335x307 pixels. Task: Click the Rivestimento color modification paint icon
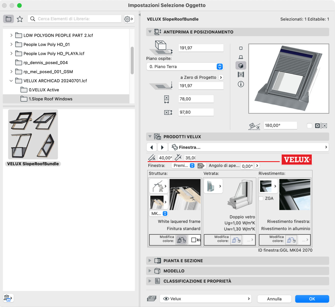[291, 240]
